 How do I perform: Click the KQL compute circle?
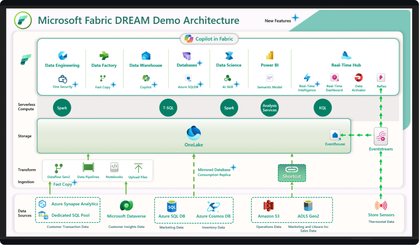323,108
